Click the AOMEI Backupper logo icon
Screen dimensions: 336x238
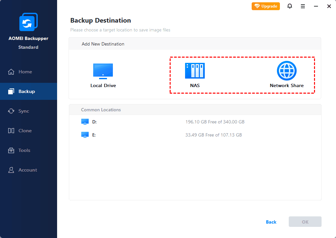pyautogui.click(x=28, y=23)
